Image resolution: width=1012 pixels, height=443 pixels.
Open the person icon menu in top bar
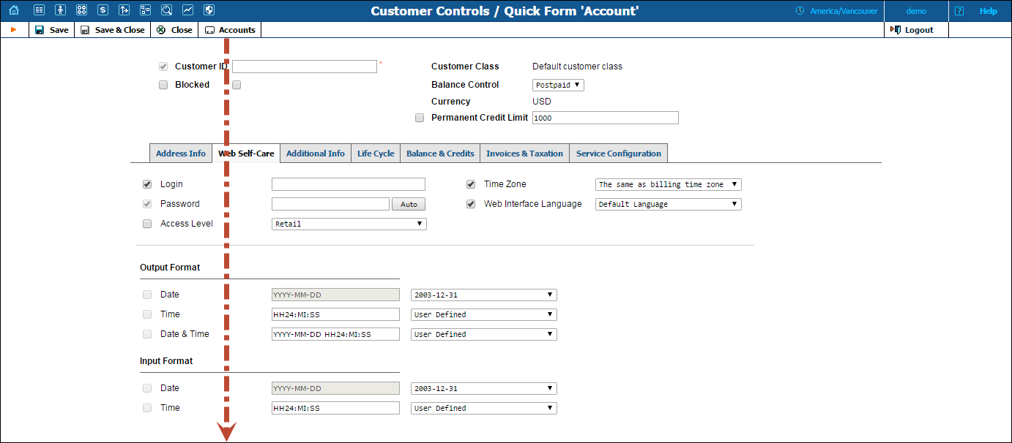(x=61, y=10)
